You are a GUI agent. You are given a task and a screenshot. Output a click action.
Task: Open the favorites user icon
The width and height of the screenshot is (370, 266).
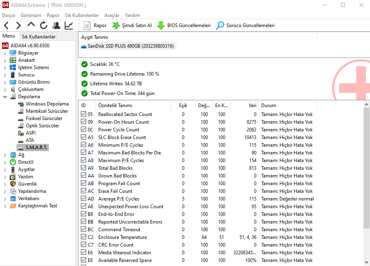[x=56, y=25]
